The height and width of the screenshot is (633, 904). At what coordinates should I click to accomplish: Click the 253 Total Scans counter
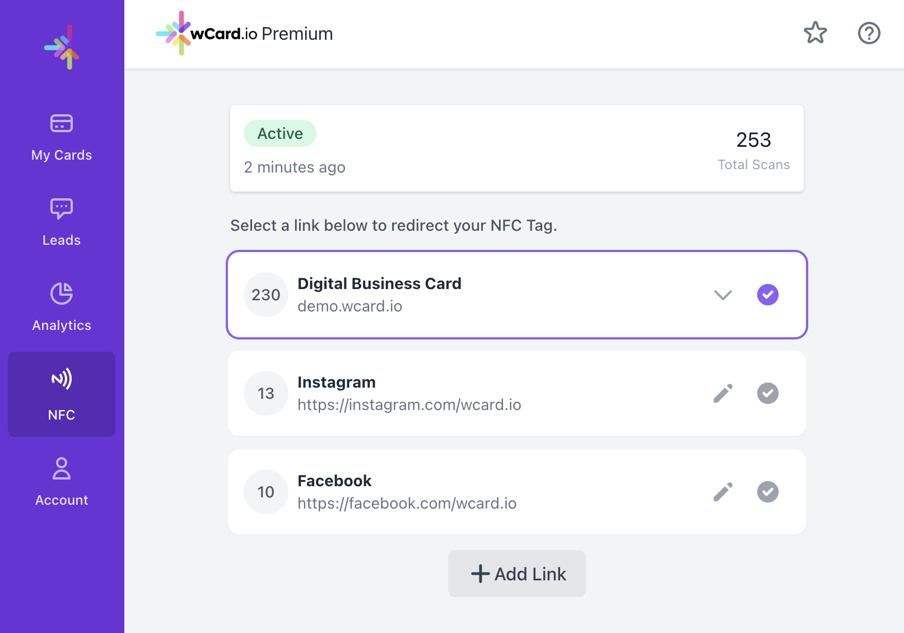(753, 150)
